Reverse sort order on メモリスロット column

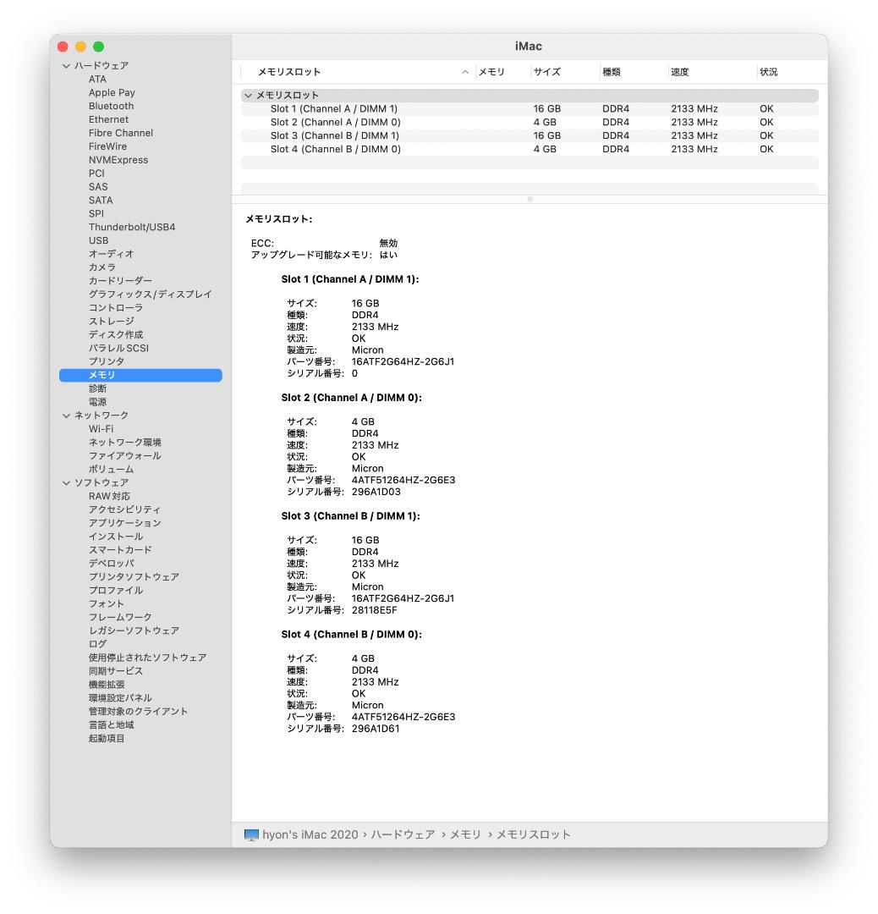point(292,72)
